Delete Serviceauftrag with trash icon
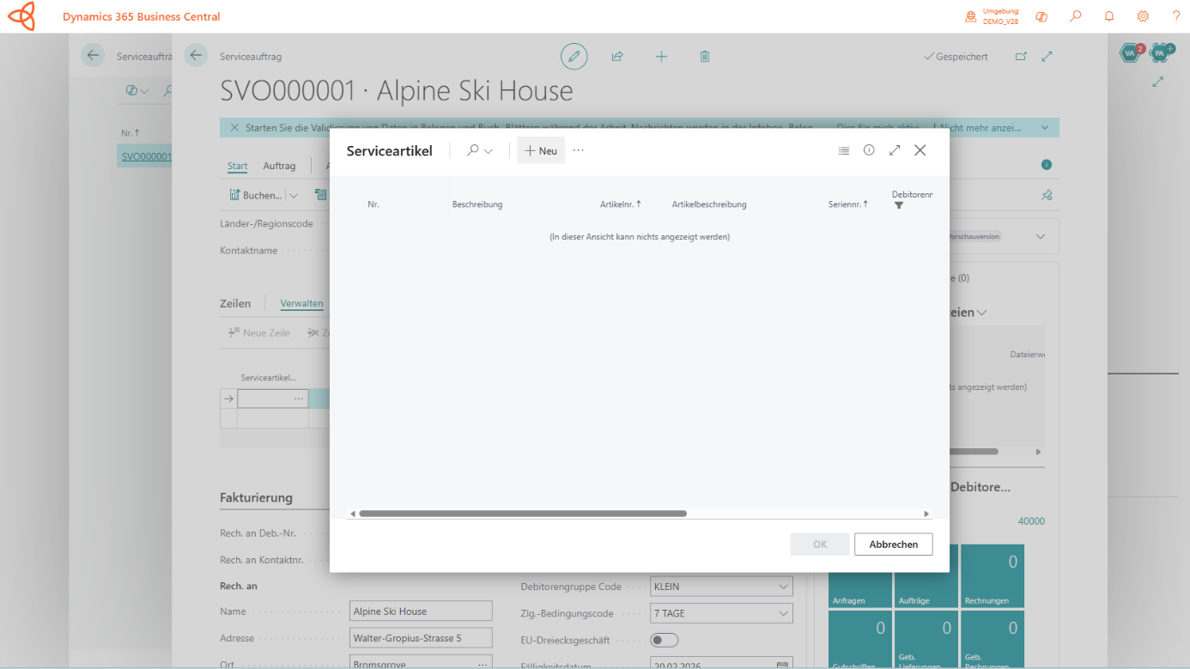The width and height of the screenshot is (1190, 669). [705, 57]
